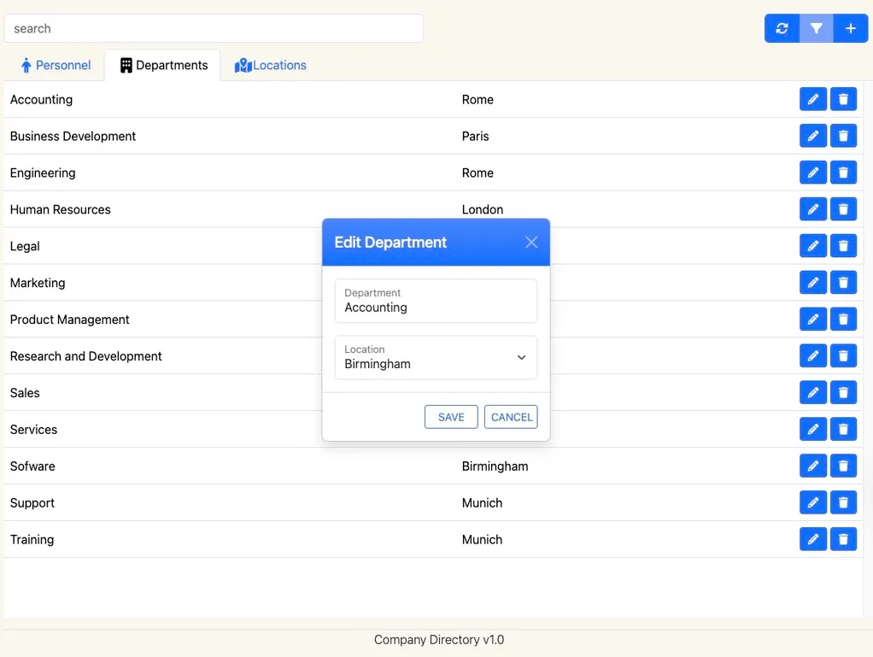Click pencil icon for Engineering row

(812, 173)
